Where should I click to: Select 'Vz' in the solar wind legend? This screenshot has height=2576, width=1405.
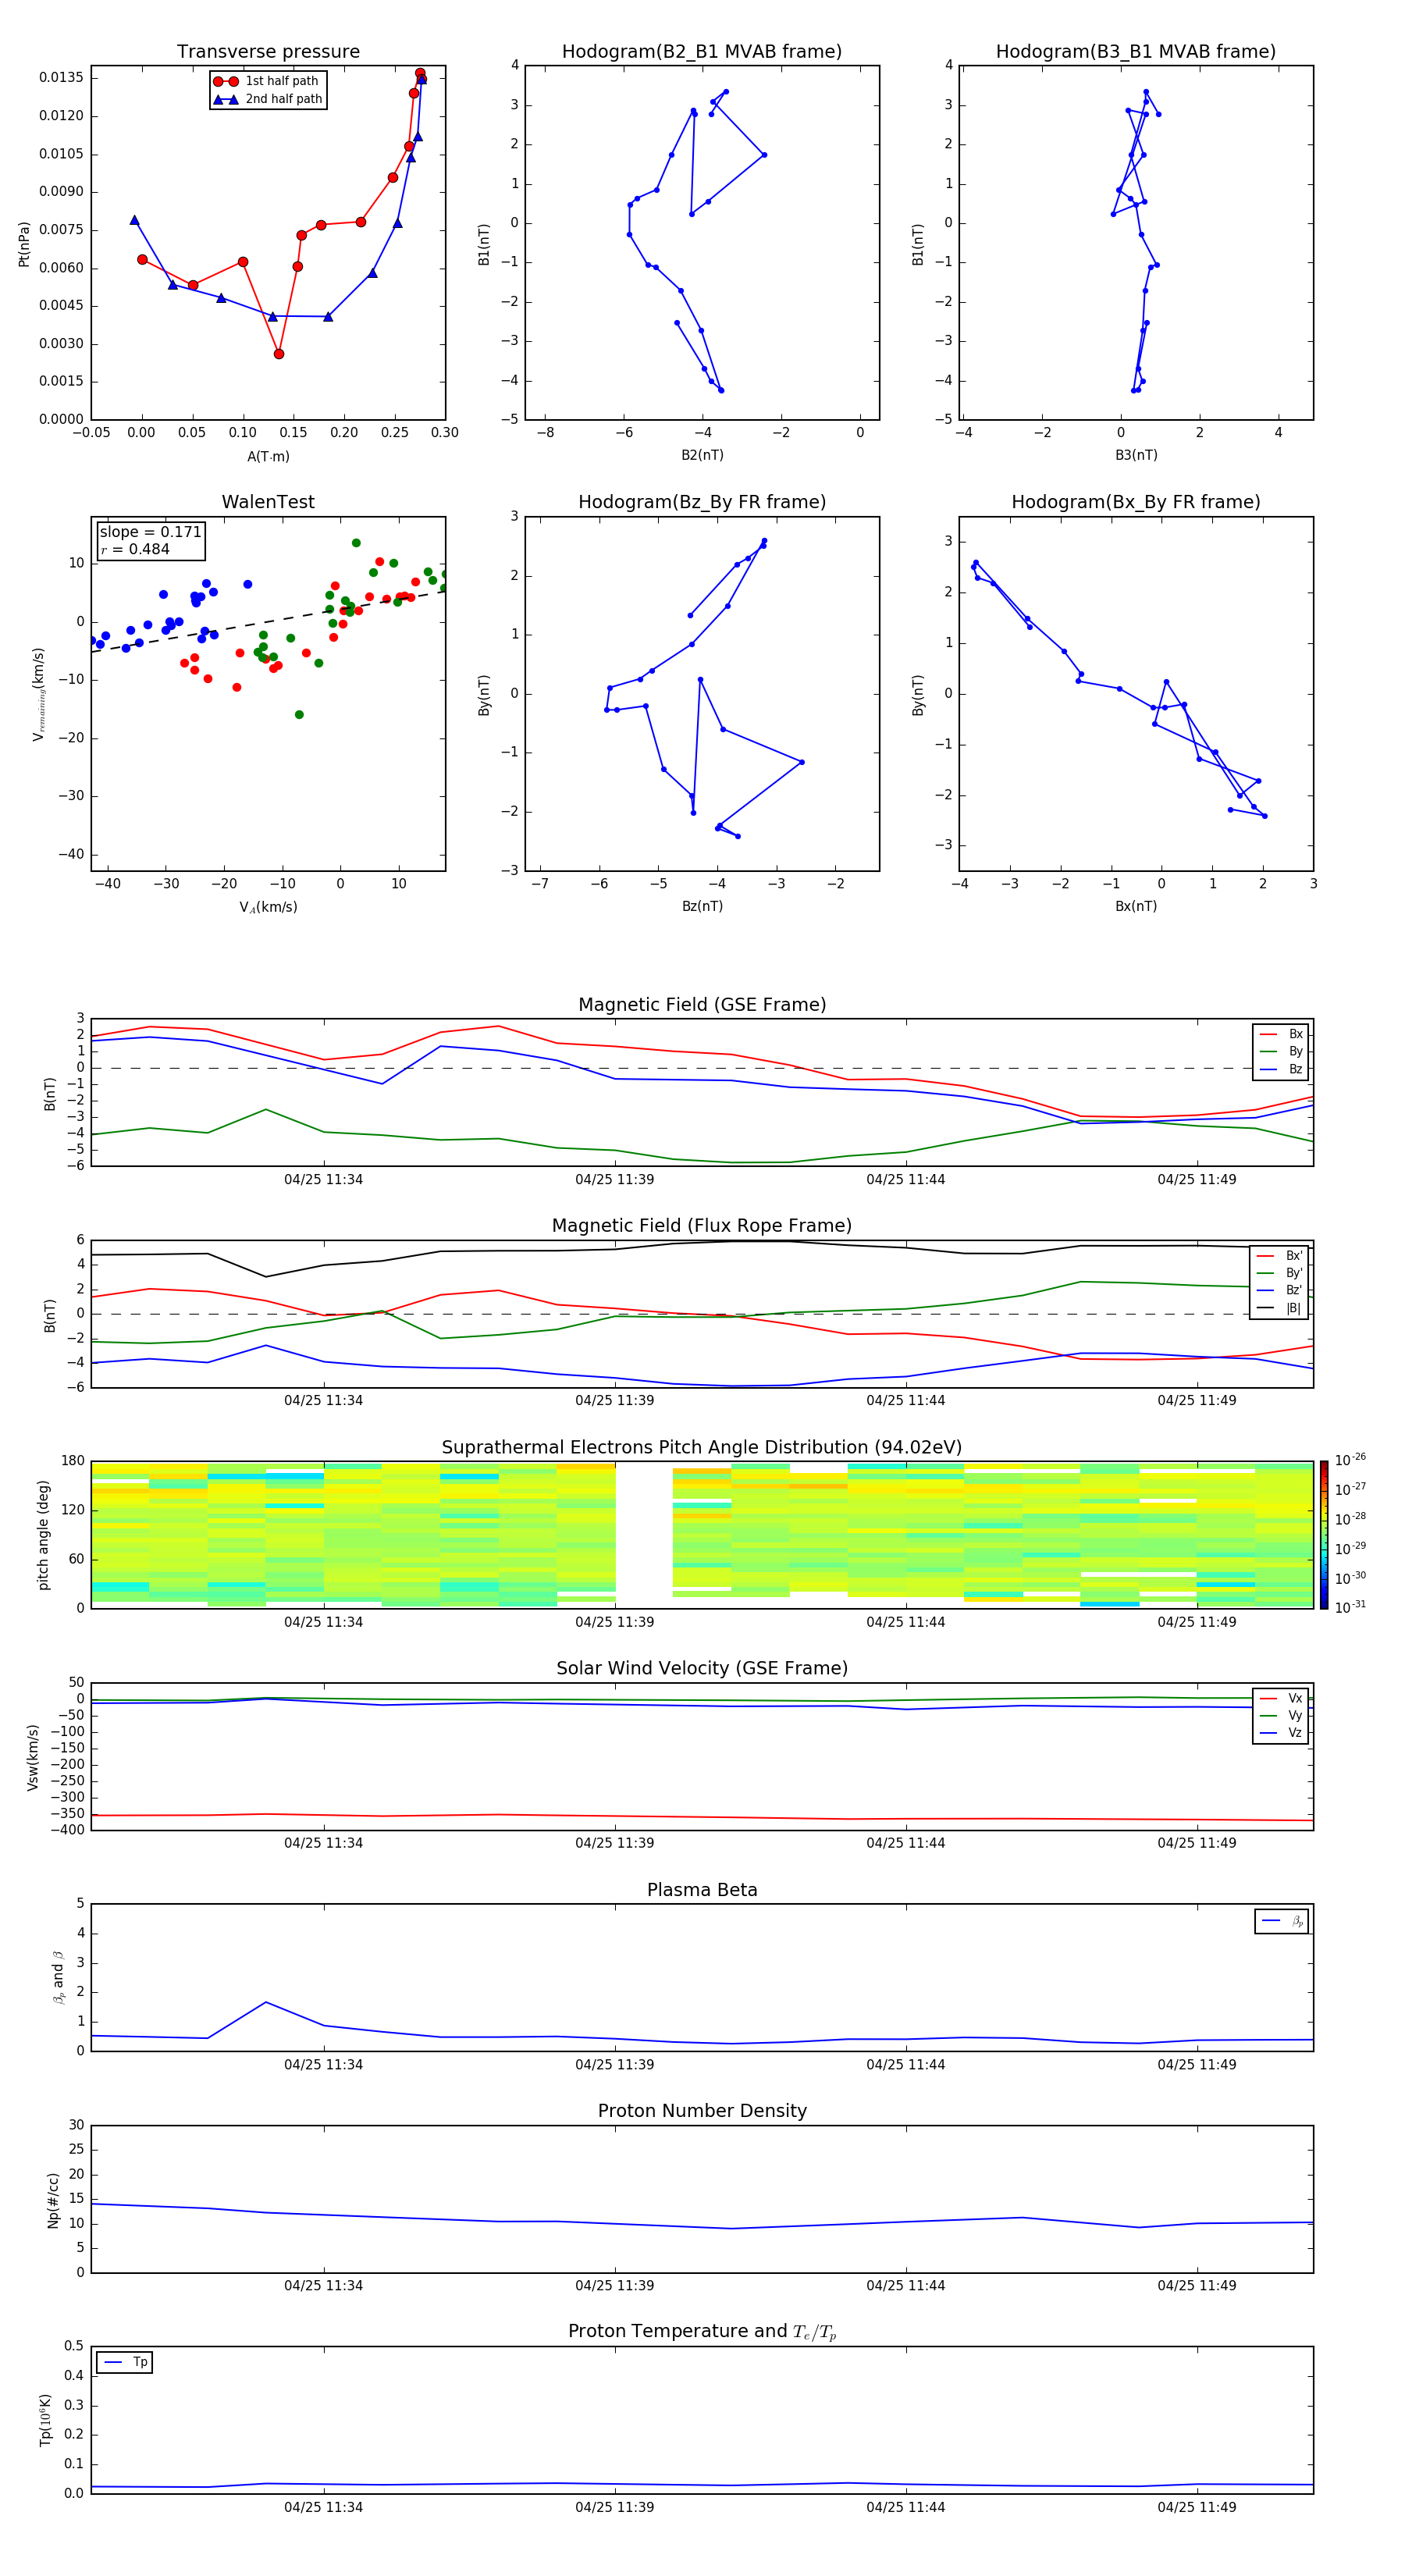1281,1733
